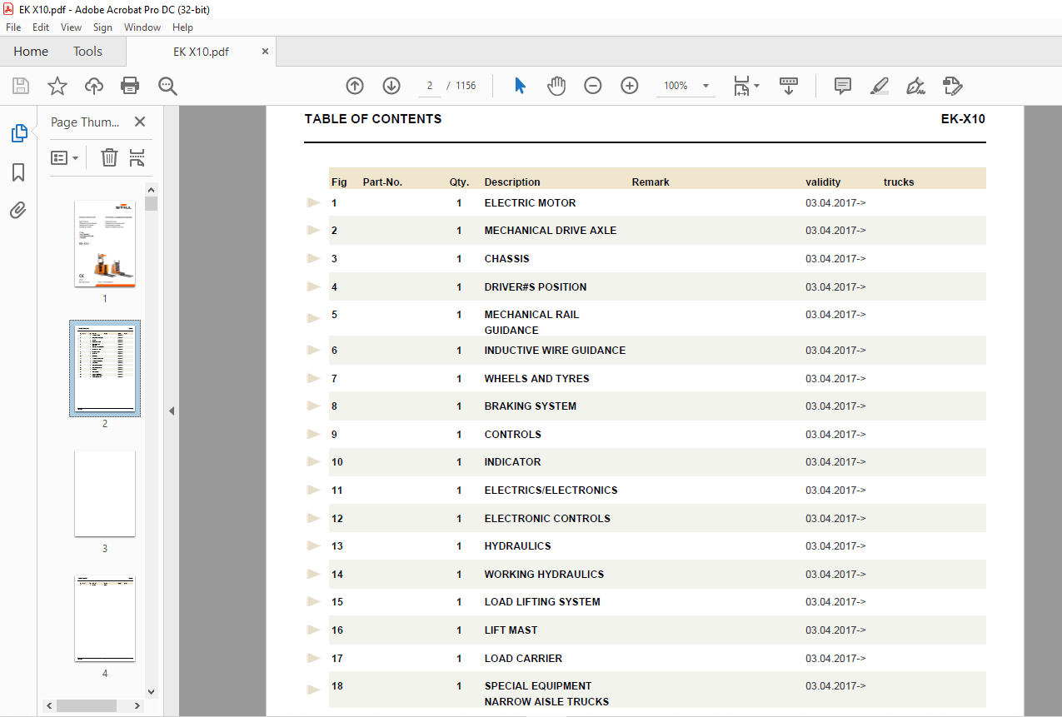Select the arrow selection tool
The image size is (1062, 717).
point(520,86)
